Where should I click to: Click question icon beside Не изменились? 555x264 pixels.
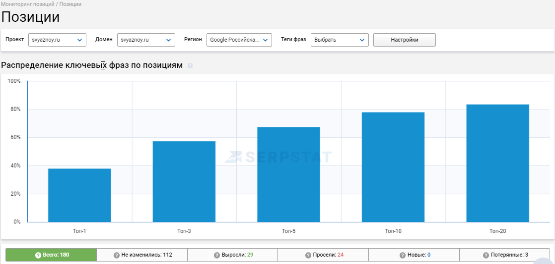click(117, 255)
